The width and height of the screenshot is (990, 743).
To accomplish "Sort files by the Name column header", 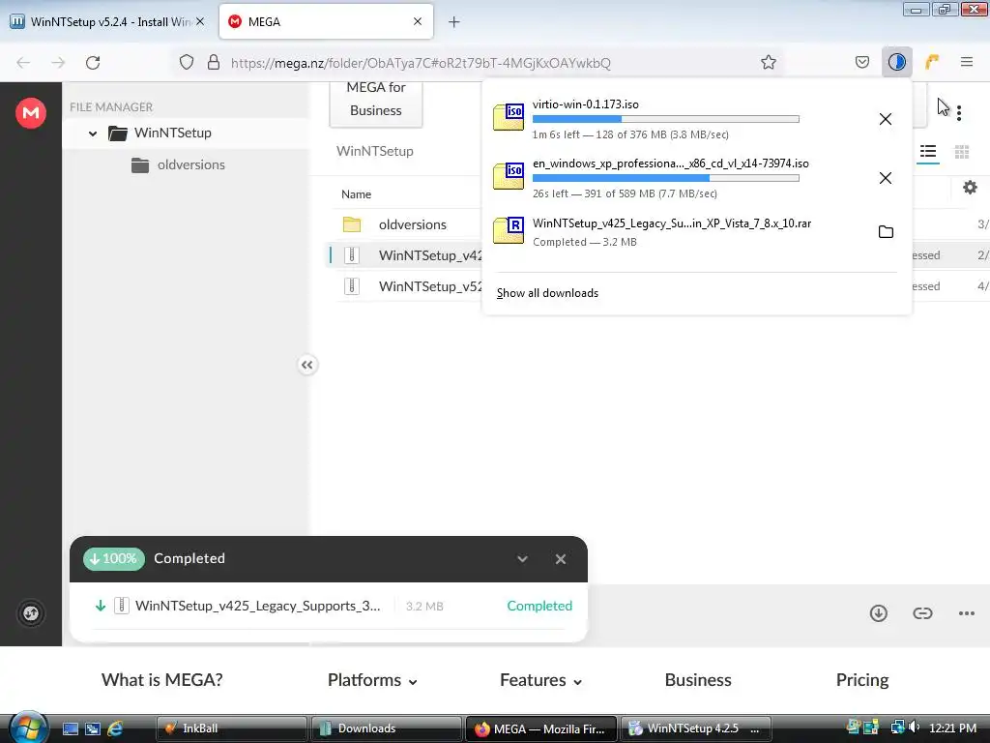I will 356,193.
